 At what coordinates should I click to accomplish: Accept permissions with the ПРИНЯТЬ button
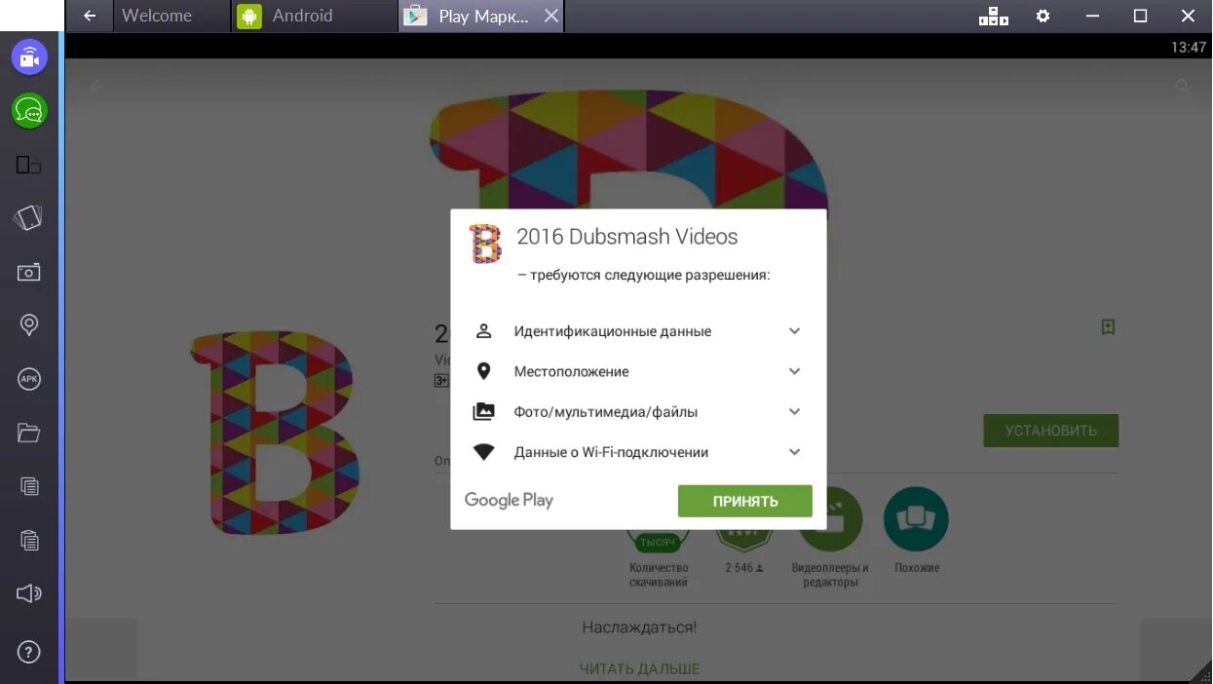[745, 501]
